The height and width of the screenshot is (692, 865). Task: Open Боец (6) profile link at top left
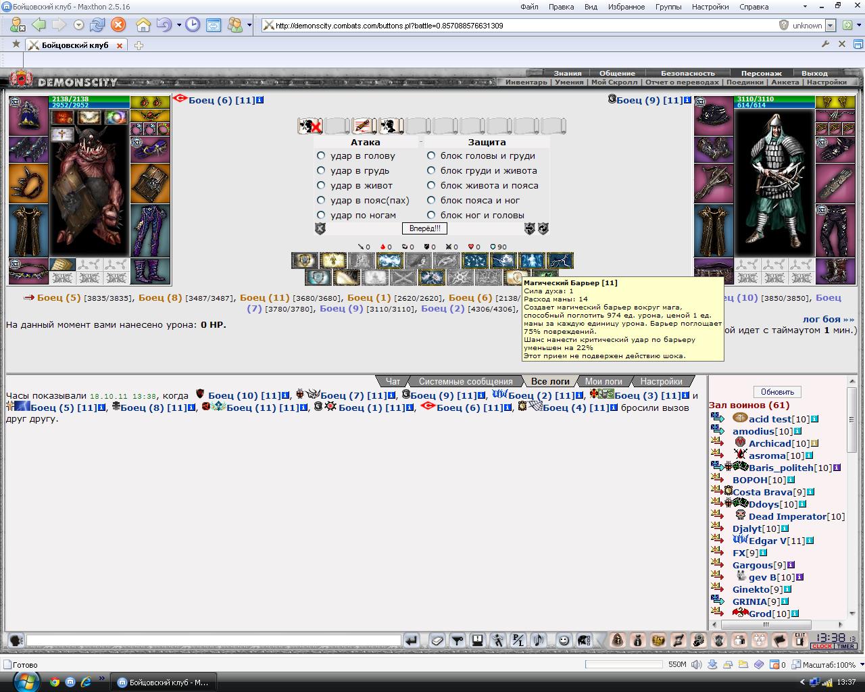(222, 100)
